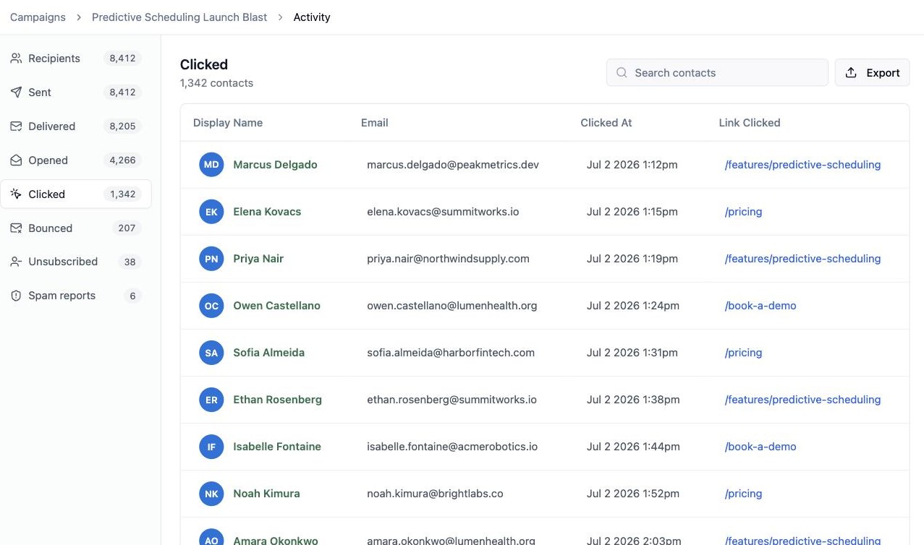The height and width of the screenshot is (545, 924).
Task: Open Isabelle Fontaine's /book-a-demo link
Action: tap(760, 447)
